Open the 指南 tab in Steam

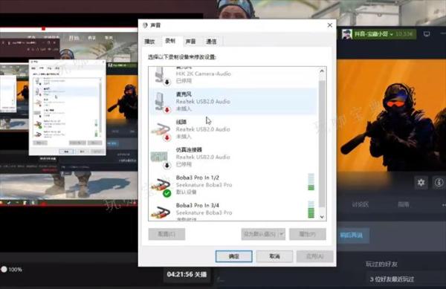tap(404, 204)
